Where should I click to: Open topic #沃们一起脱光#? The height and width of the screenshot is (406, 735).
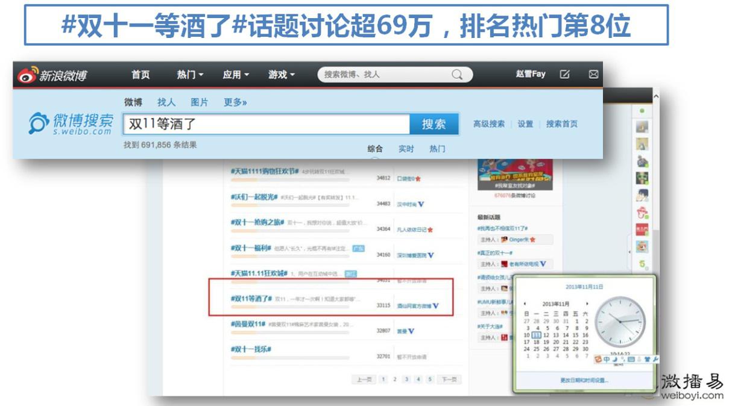pyautogui.click(x=254, y=197)
